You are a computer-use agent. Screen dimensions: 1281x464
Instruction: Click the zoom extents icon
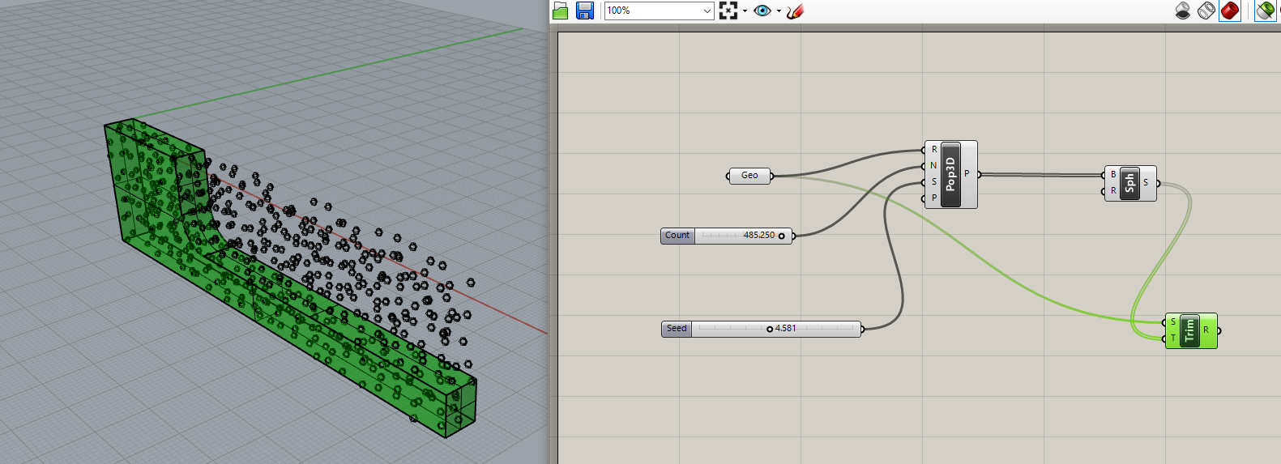pyautogui.click(x=728, y=11)
